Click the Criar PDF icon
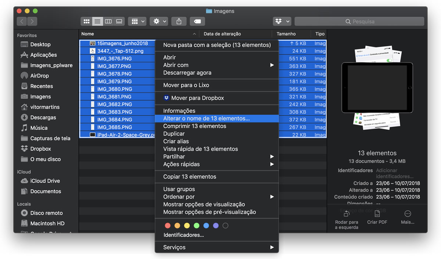Screen dimensions: 441x259 click(x=377, y=214)
